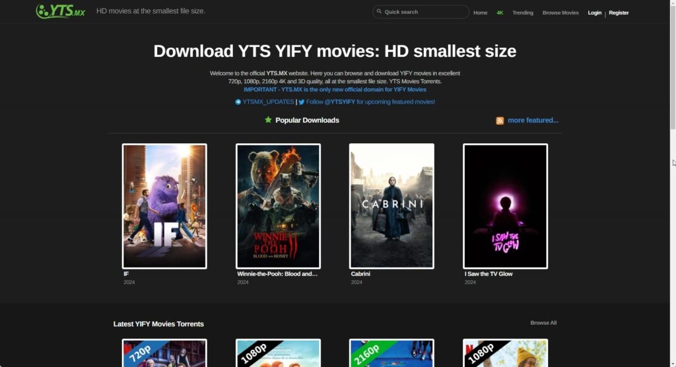Image resolution: width=676 pixels, height=367 pixels.
Task: Click the Twitter bird icon
Action: point(301,102)
